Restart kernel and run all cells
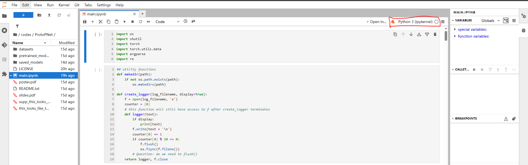Screen dimensions: 528x165 tap(148, 22)
